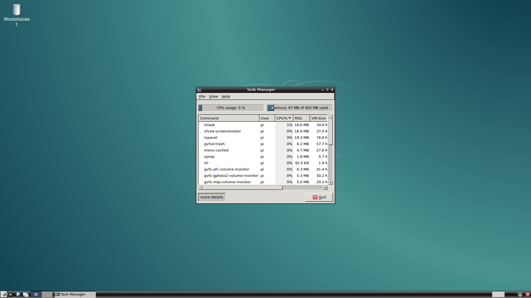
Task: Switch to the second desktop pager
Action: coord(47,294)
